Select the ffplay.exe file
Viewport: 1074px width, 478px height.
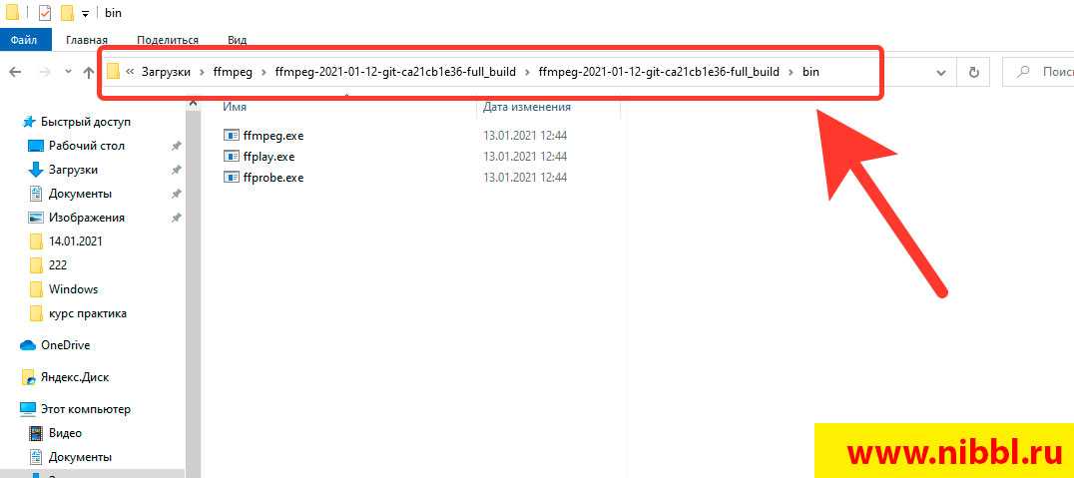pos(268,157)
